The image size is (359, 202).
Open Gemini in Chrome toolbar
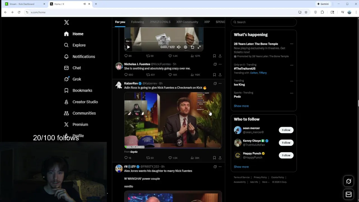click(323, 4)
